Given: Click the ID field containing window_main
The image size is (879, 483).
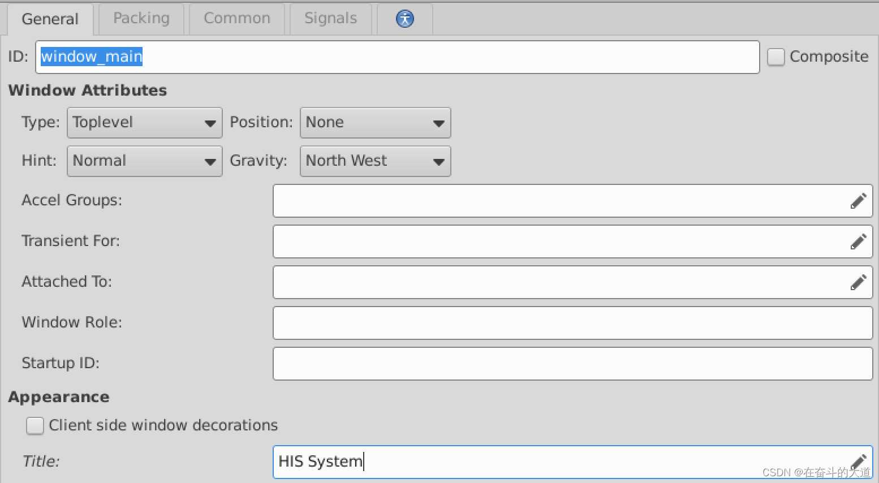Looking at the screenshot, I should pos(397,57).
